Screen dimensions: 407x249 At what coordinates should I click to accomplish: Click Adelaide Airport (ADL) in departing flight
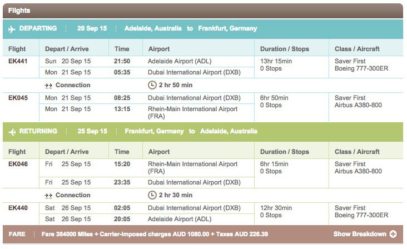tap(180, 61)
